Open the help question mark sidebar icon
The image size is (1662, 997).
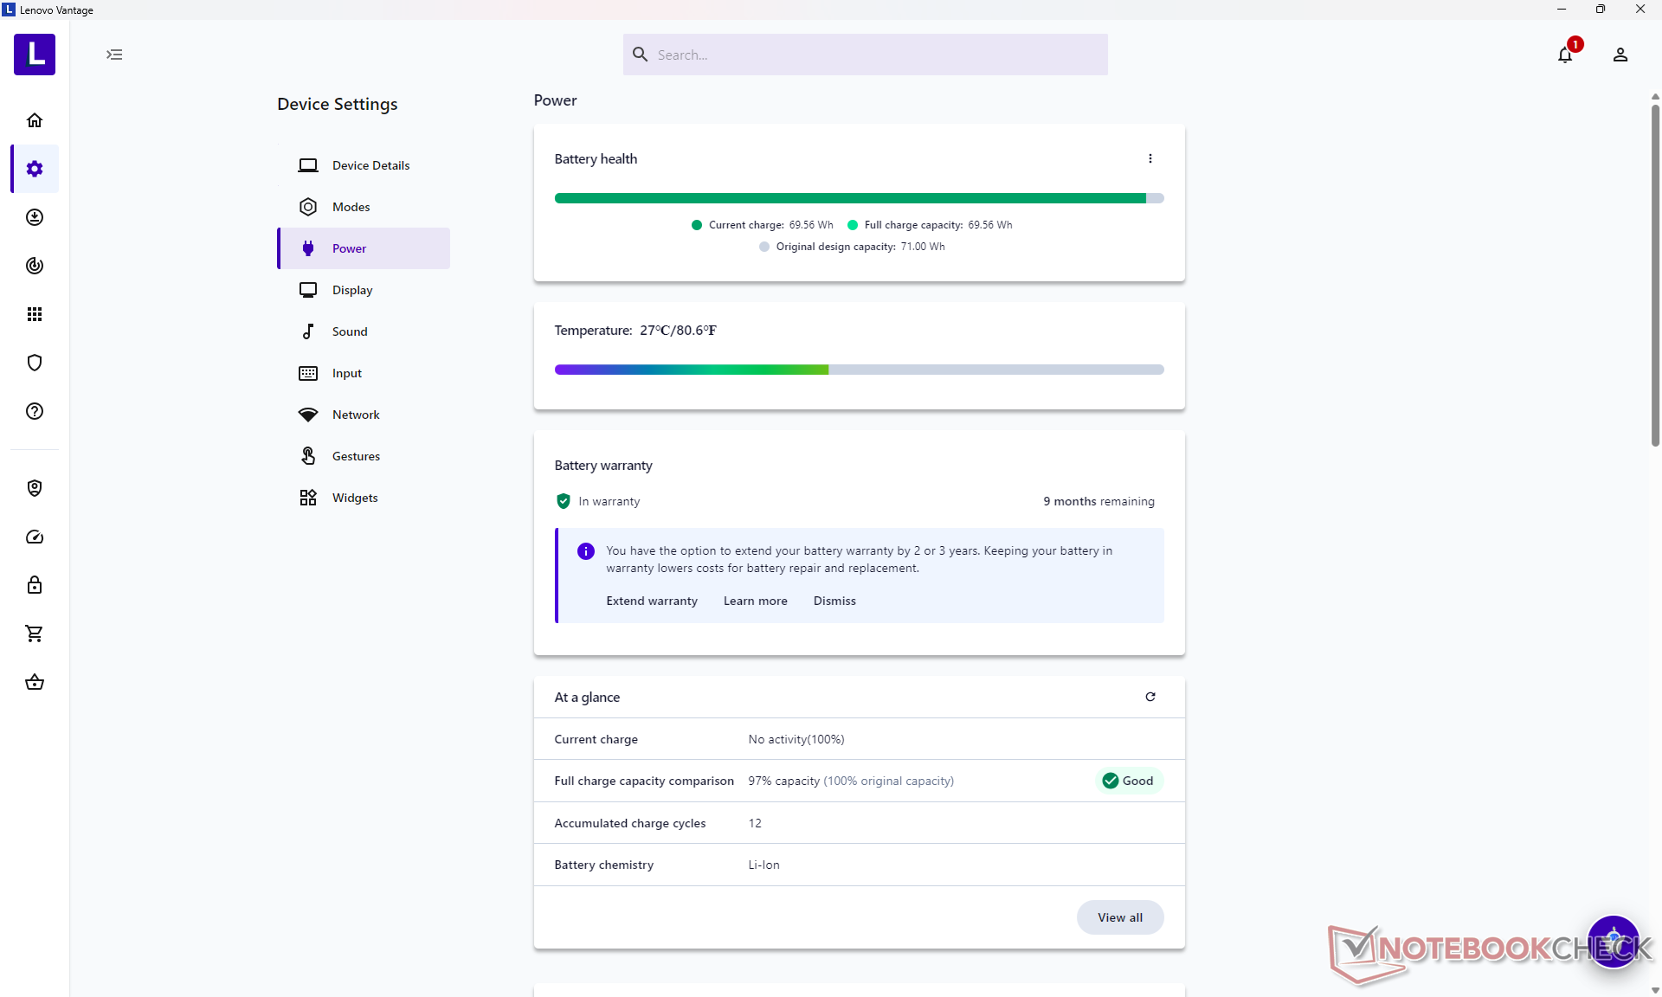[35, 411]
